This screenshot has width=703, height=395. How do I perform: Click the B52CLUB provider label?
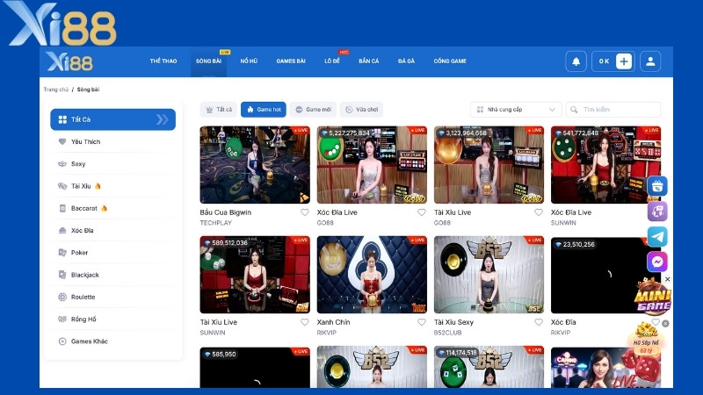[447, 333]
